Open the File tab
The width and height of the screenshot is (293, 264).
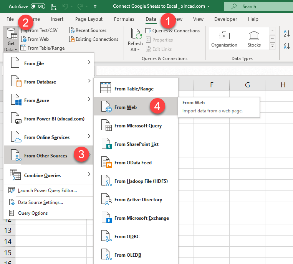point(10,19)
